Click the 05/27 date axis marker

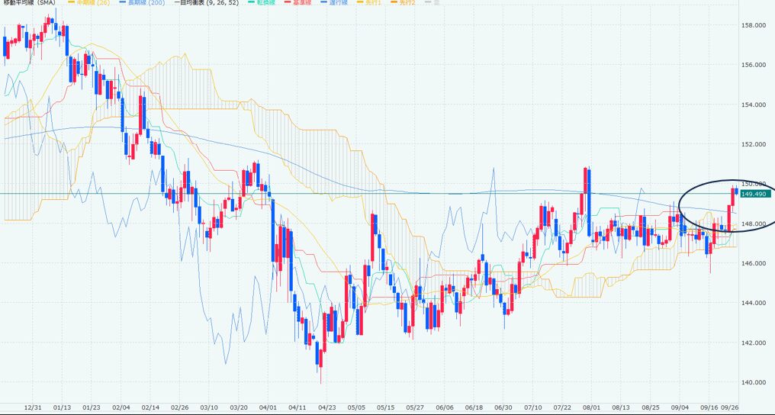(415, 407)
